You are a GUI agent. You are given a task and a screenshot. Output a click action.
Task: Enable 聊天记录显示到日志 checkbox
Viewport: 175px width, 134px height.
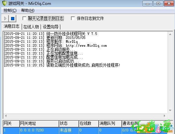tap(24, 18)
